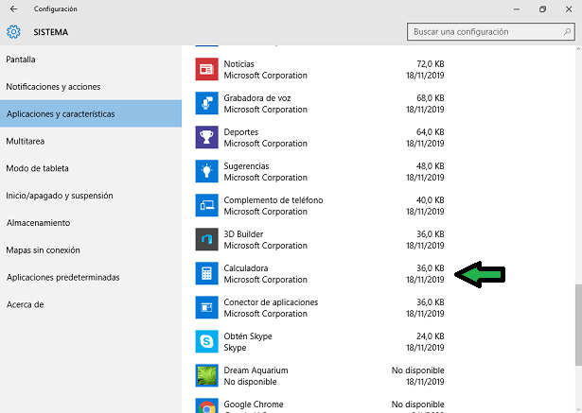Click the Deportes trophy icon
This screenshot has height=413, width=582.
(x=206, y=137)
